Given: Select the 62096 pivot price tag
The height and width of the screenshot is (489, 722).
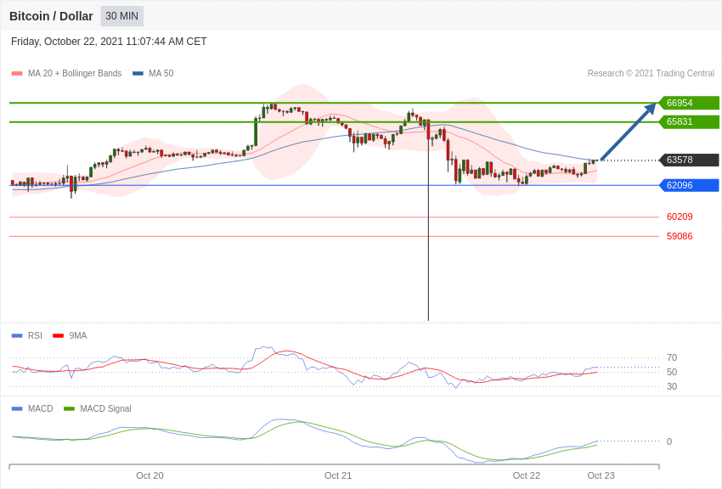Looking at the screenshot, I should click(689, 185).
